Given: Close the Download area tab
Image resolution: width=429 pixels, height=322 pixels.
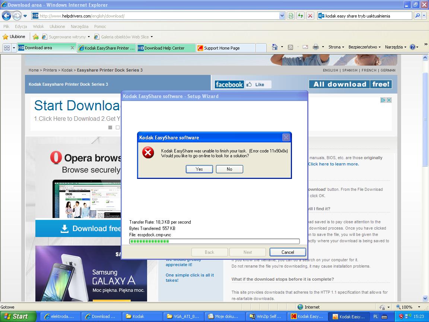Looking at the screenshot, I should [72, 48].
